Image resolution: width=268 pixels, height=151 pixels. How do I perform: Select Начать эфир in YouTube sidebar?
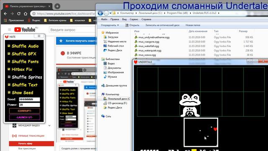31,143
